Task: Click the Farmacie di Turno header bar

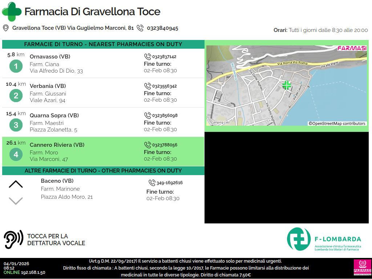Action: pyautogui.click(x=103, y=44)
